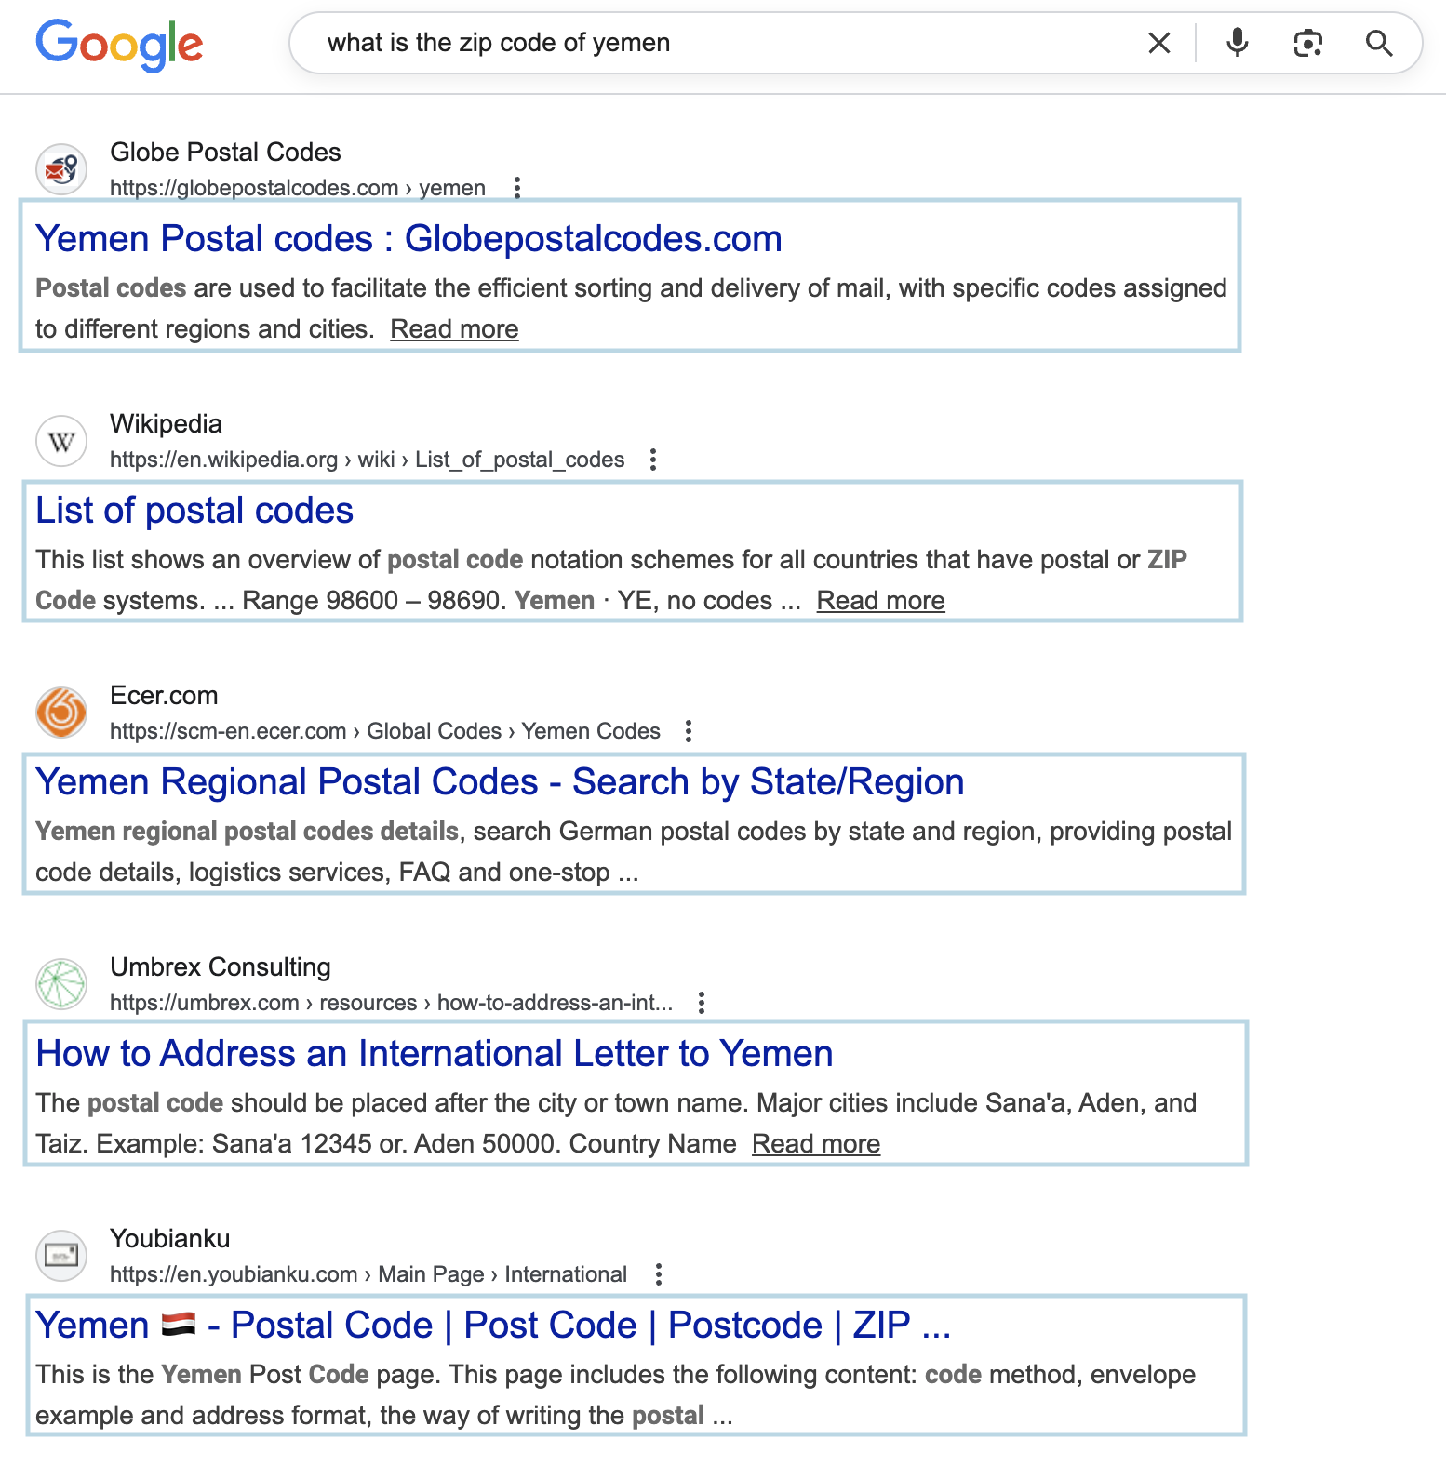Open Yemen Postal codes Globepostalcodes.com link
Screen dimensions: 1446x1466
408,239
